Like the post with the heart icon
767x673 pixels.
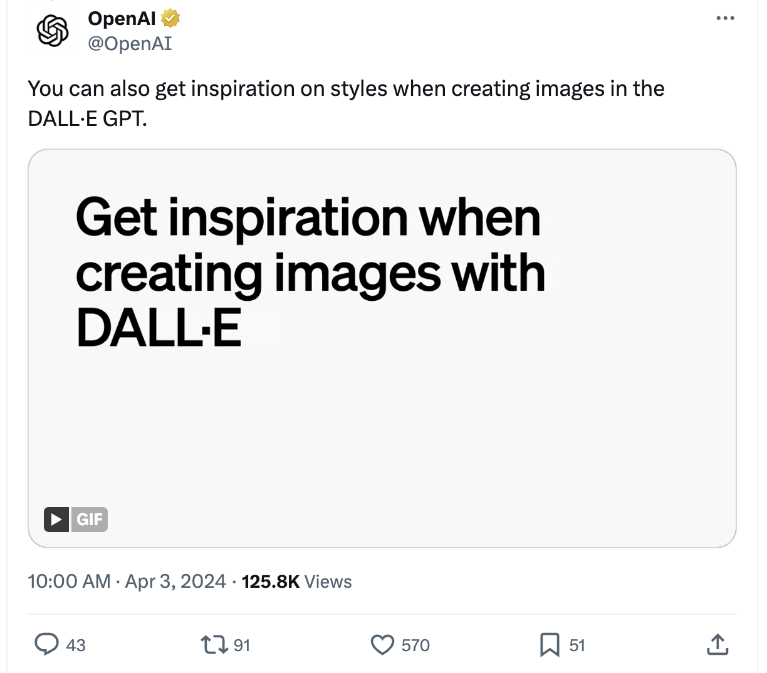382,644
